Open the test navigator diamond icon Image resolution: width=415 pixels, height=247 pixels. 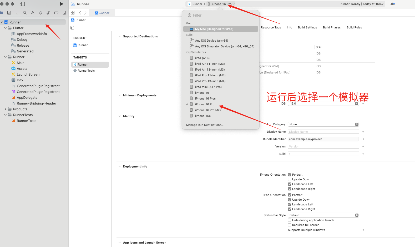point(41,13)
